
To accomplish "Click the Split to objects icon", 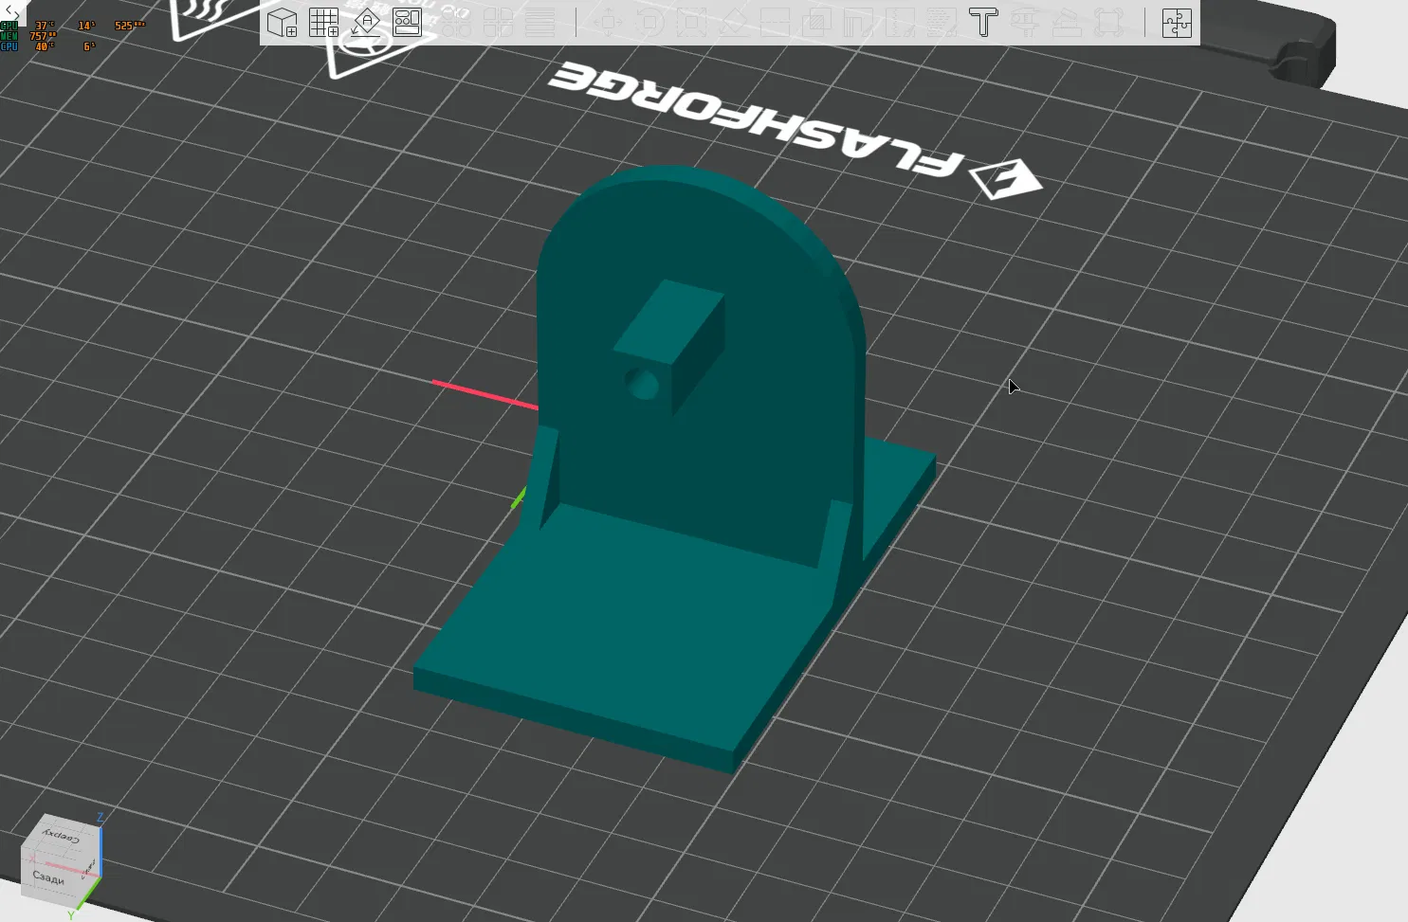I will (457, 23).
